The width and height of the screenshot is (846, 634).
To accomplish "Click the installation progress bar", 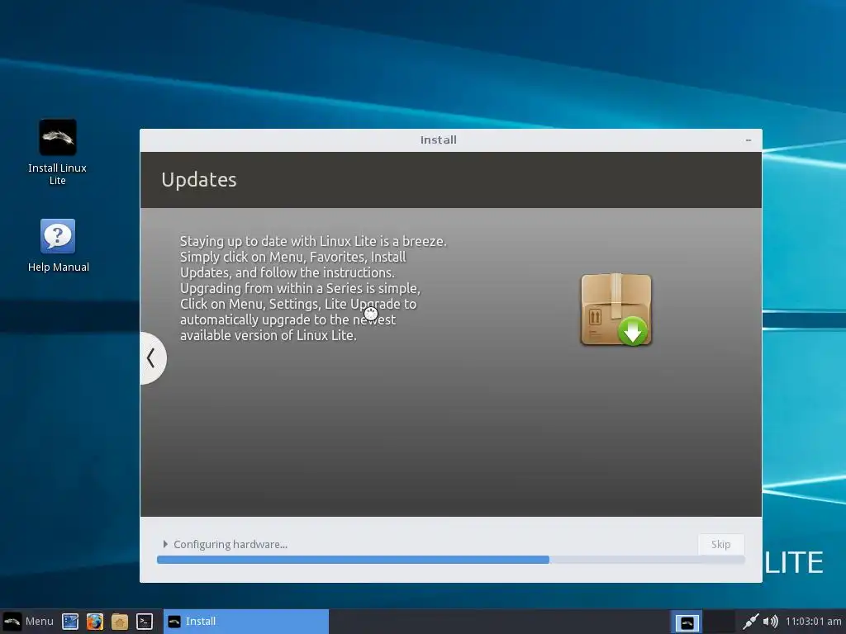I will [450, 561].
